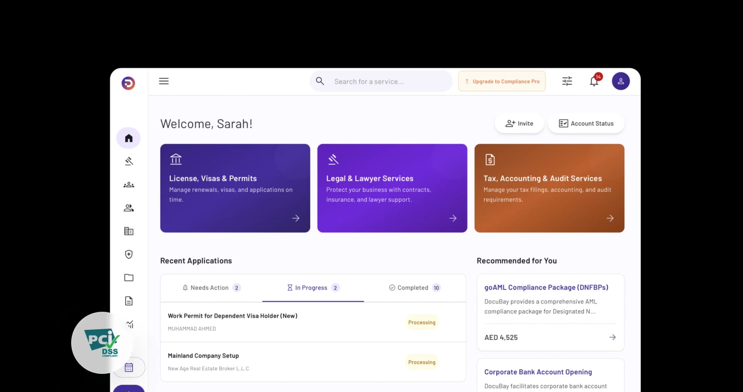The image size is (743, 392).
Task: Open the folder sidebar icon
Action: 129,278
